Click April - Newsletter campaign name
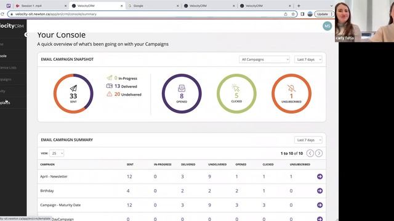This screenshot has height=221, width=394. (54, 177)
